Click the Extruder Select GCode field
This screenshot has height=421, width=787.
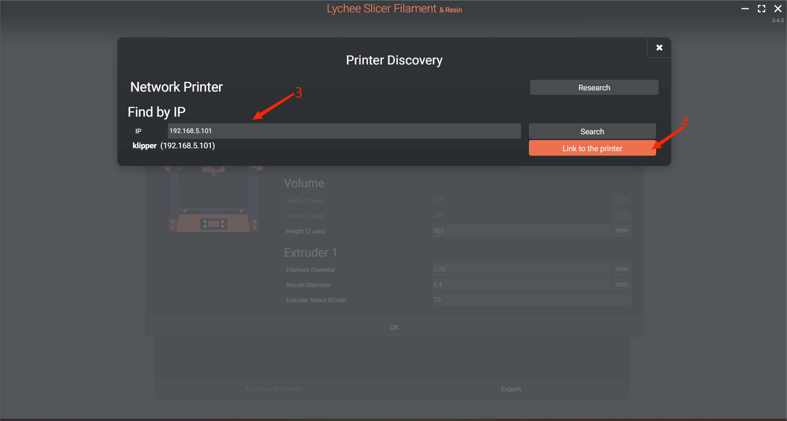point(531,300)
